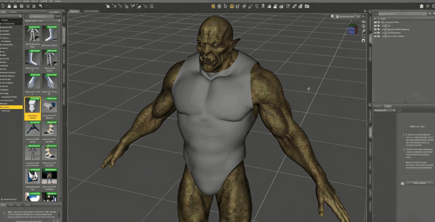Switch to the first viewport tab
The image size is (435, 222).
click(75, 11)
